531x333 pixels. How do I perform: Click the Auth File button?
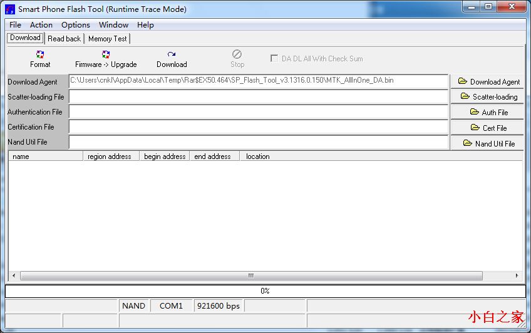point(488,112)
